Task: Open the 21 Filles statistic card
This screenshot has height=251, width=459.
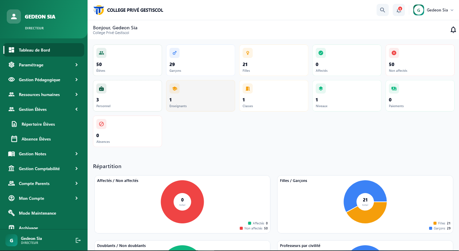Action: click(x=274, y=60)
